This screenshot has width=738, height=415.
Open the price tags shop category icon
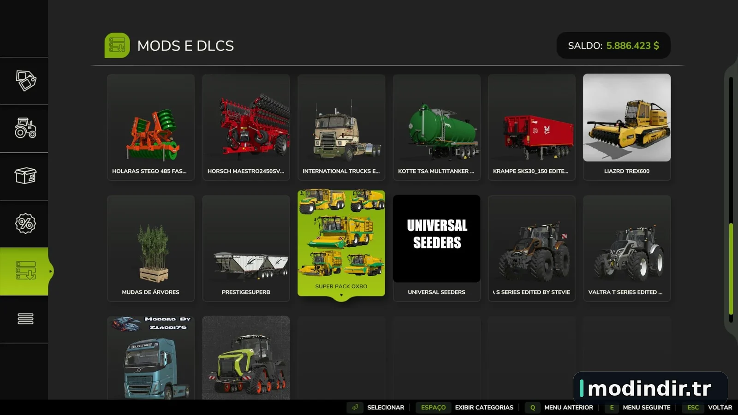click(x=25, y=81)
